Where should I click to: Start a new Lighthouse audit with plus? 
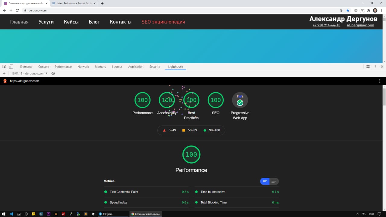point(4,73)
